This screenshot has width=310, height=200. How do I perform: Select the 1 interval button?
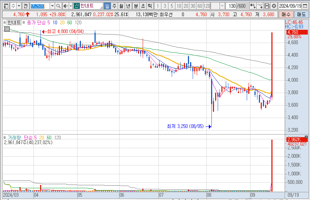coord(157,6)
